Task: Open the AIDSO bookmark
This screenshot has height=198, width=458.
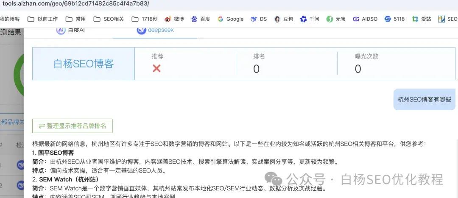Action: click(365, 19)
